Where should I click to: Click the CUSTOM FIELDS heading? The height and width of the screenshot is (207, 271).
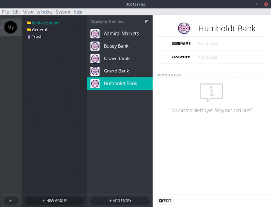[169, 76]
